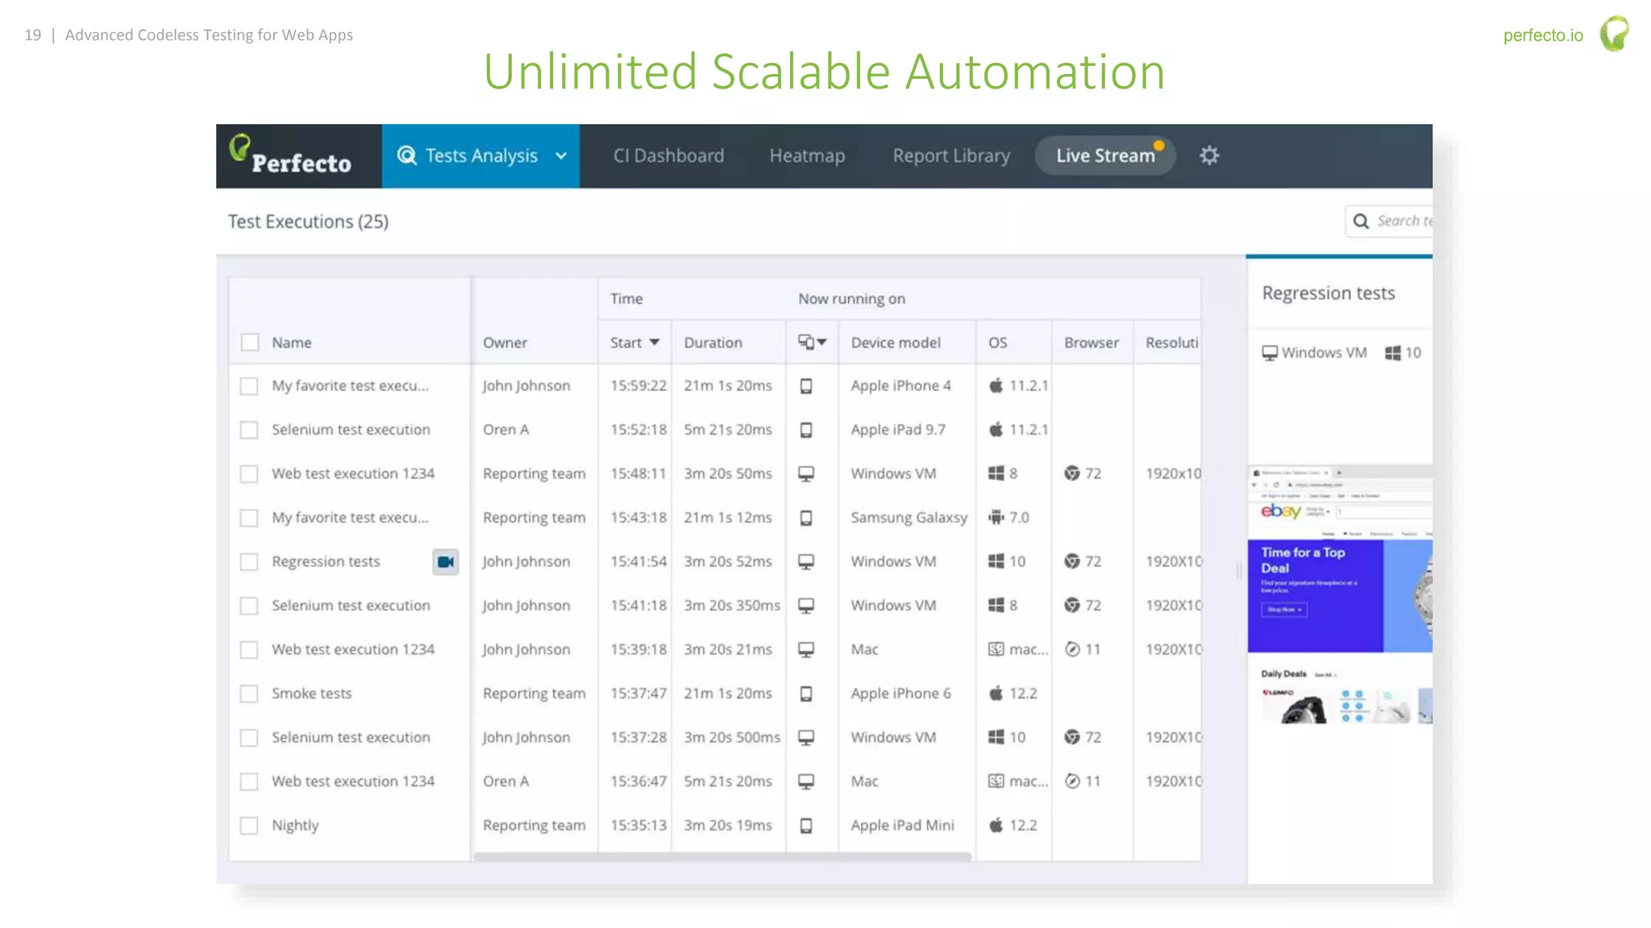Click the Windows logo icon in the side panel
Image resolution: width=1651 pixels, height=928 pixels.
click(1392, 353)
